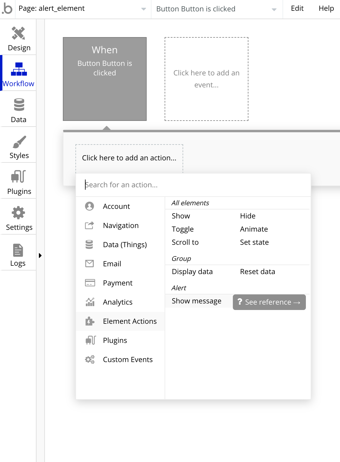
Task: Choose the Show message alert action
Action: click(x=196, y=301)
